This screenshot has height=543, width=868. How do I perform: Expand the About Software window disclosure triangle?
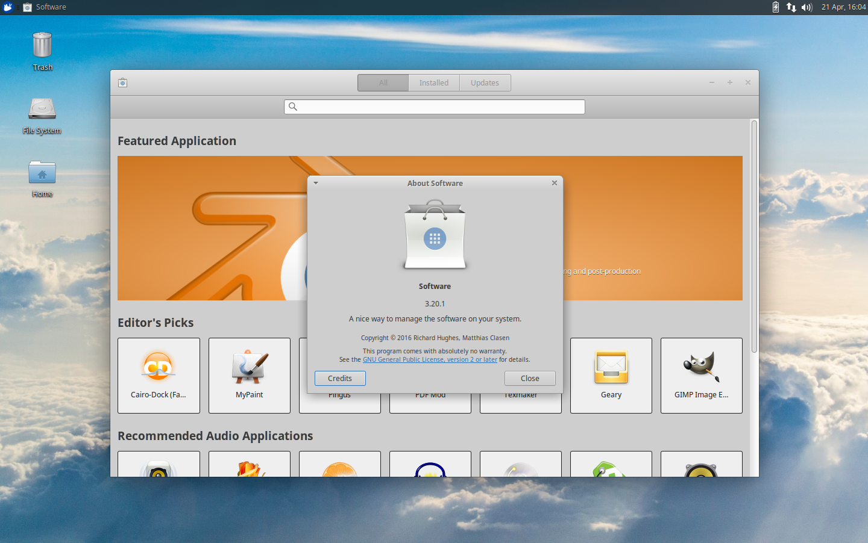coord(316,183)
